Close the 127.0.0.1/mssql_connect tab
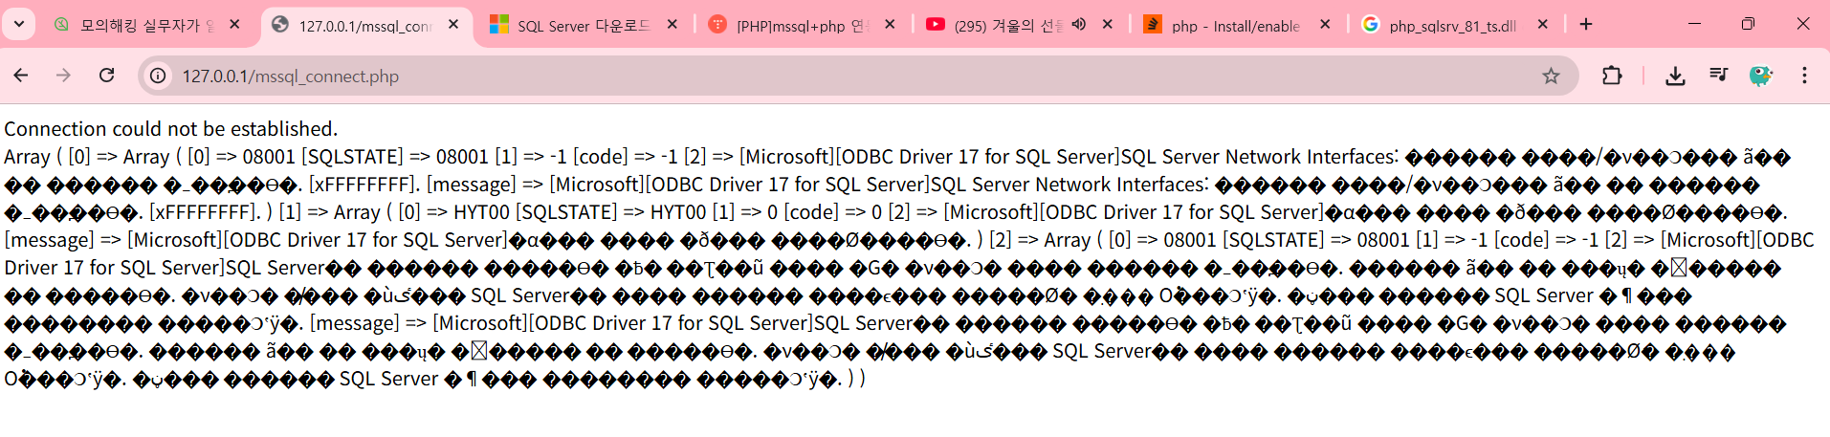 tap(453, 25)
